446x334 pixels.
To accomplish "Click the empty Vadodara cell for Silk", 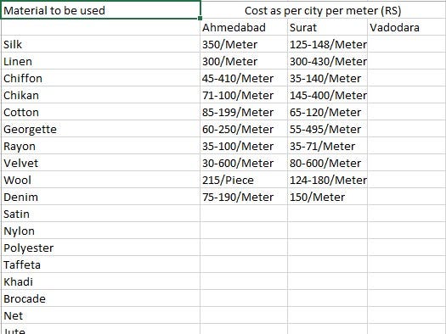I will coord(407,44).
